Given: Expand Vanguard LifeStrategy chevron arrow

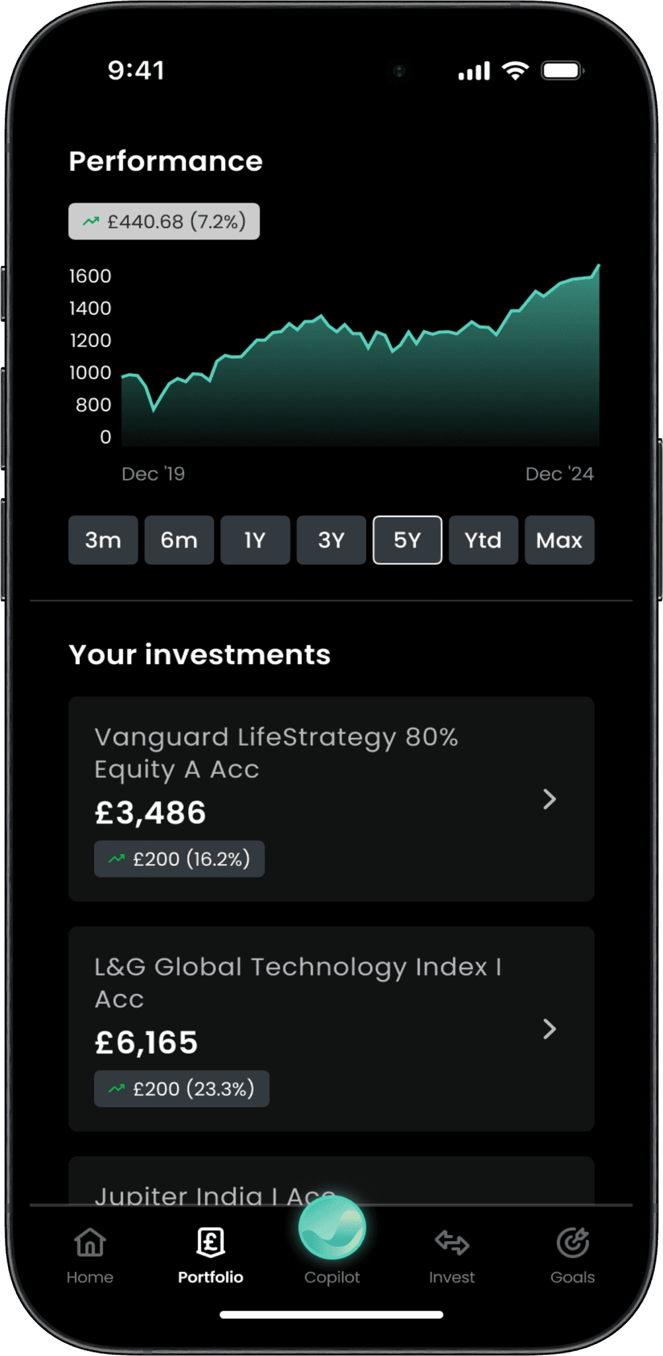Looking at the screenshot, I should coord(549,799).
